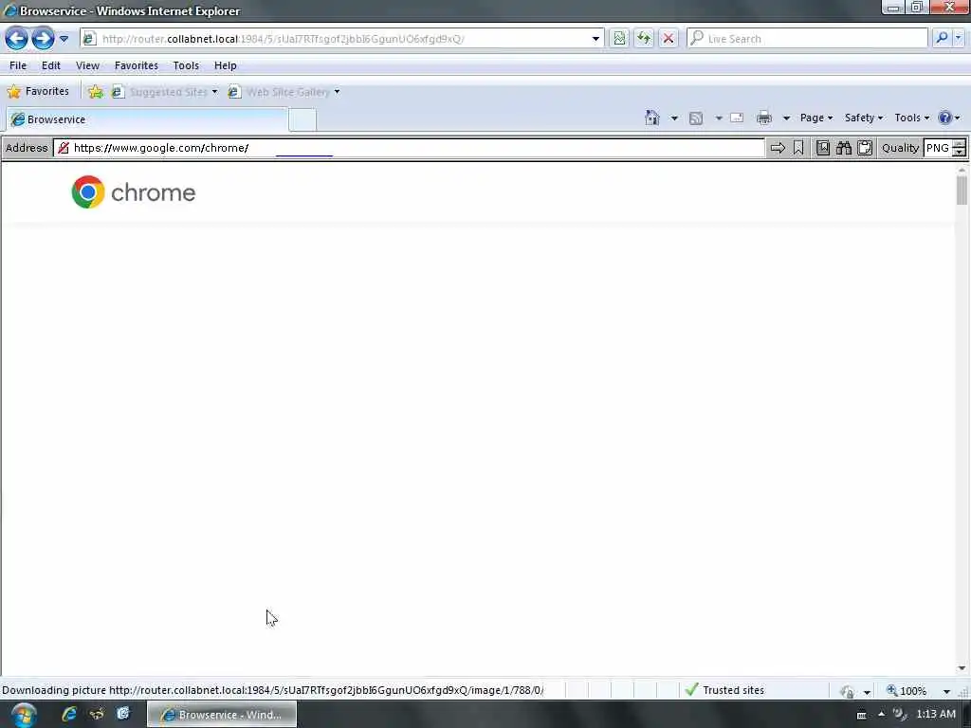Run search with the magnifier button
This screenshot has width=971, height=728.
coord(942,38)
